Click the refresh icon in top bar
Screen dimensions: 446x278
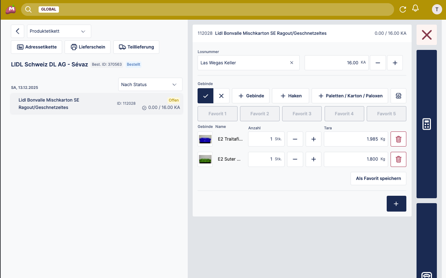(x=403, y=9)
